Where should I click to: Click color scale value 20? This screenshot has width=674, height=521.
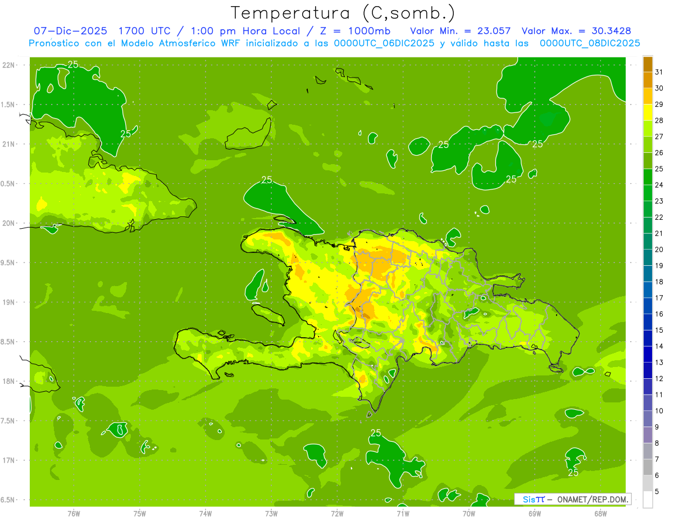tap(659, 250)
